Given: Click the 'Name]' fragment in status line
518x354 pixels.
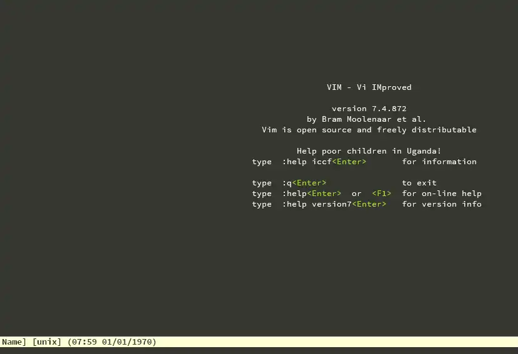Looking at the screenshot, I should point(14,342).
